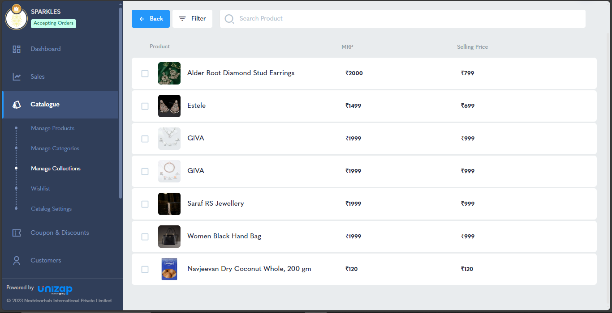Click the ₹699 selling price
612x313 pixels.
pyautogui.click(x=467, y=106)
